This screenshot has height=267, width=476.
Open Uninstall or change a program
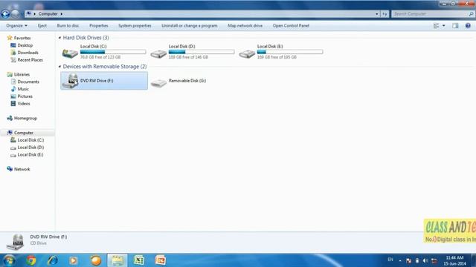(190, 26)
